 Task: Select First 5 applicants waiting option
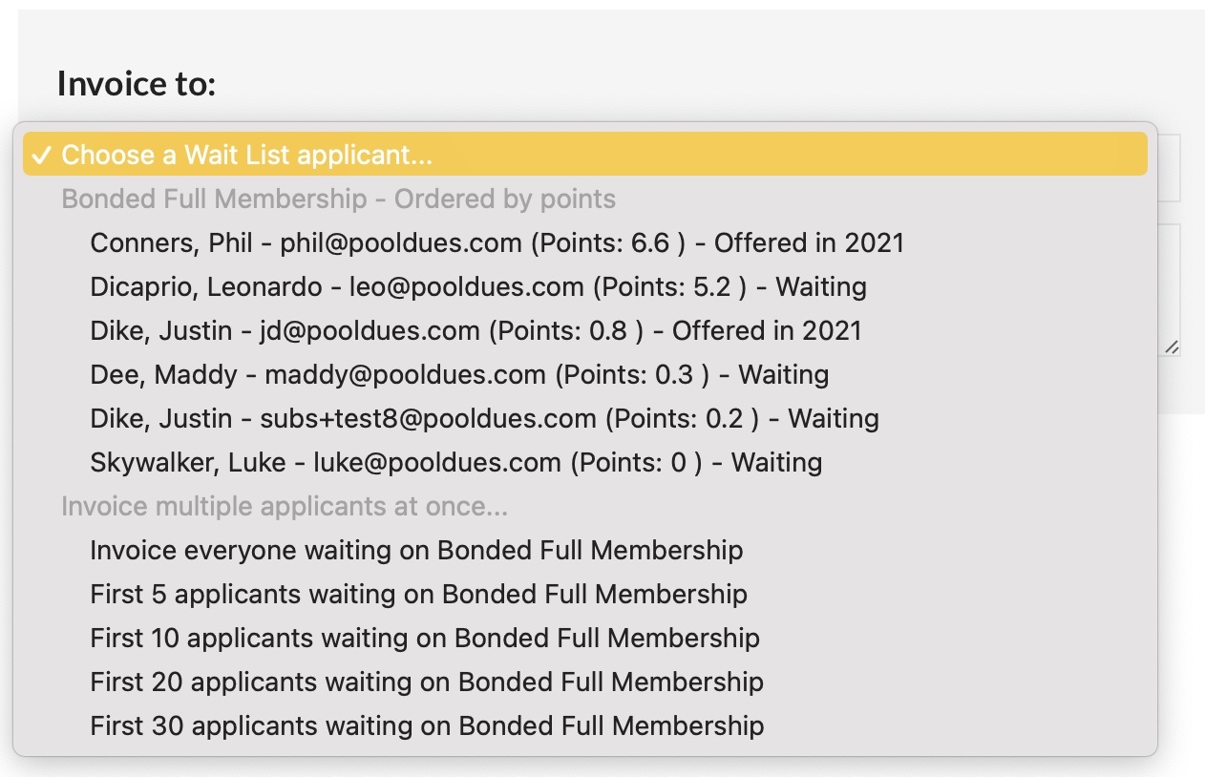coord(418,595)
